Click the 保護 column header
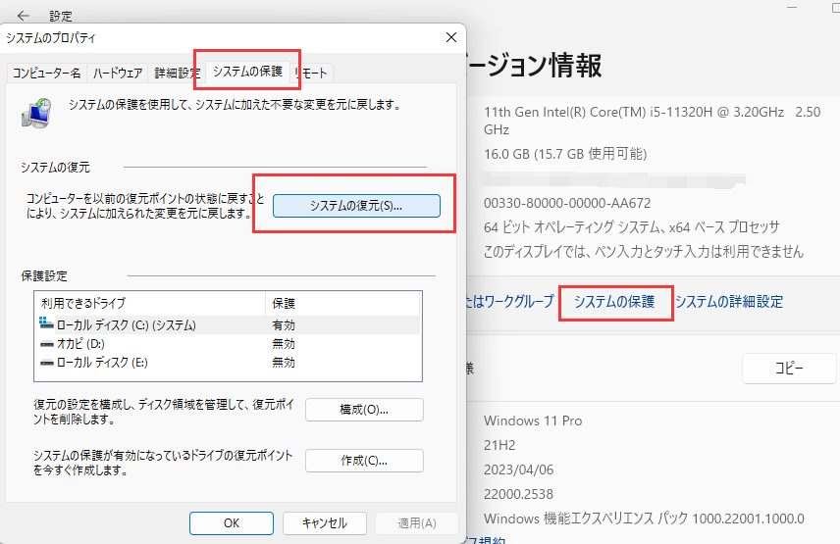Screen dimensions: 840x544 [342, 303]
